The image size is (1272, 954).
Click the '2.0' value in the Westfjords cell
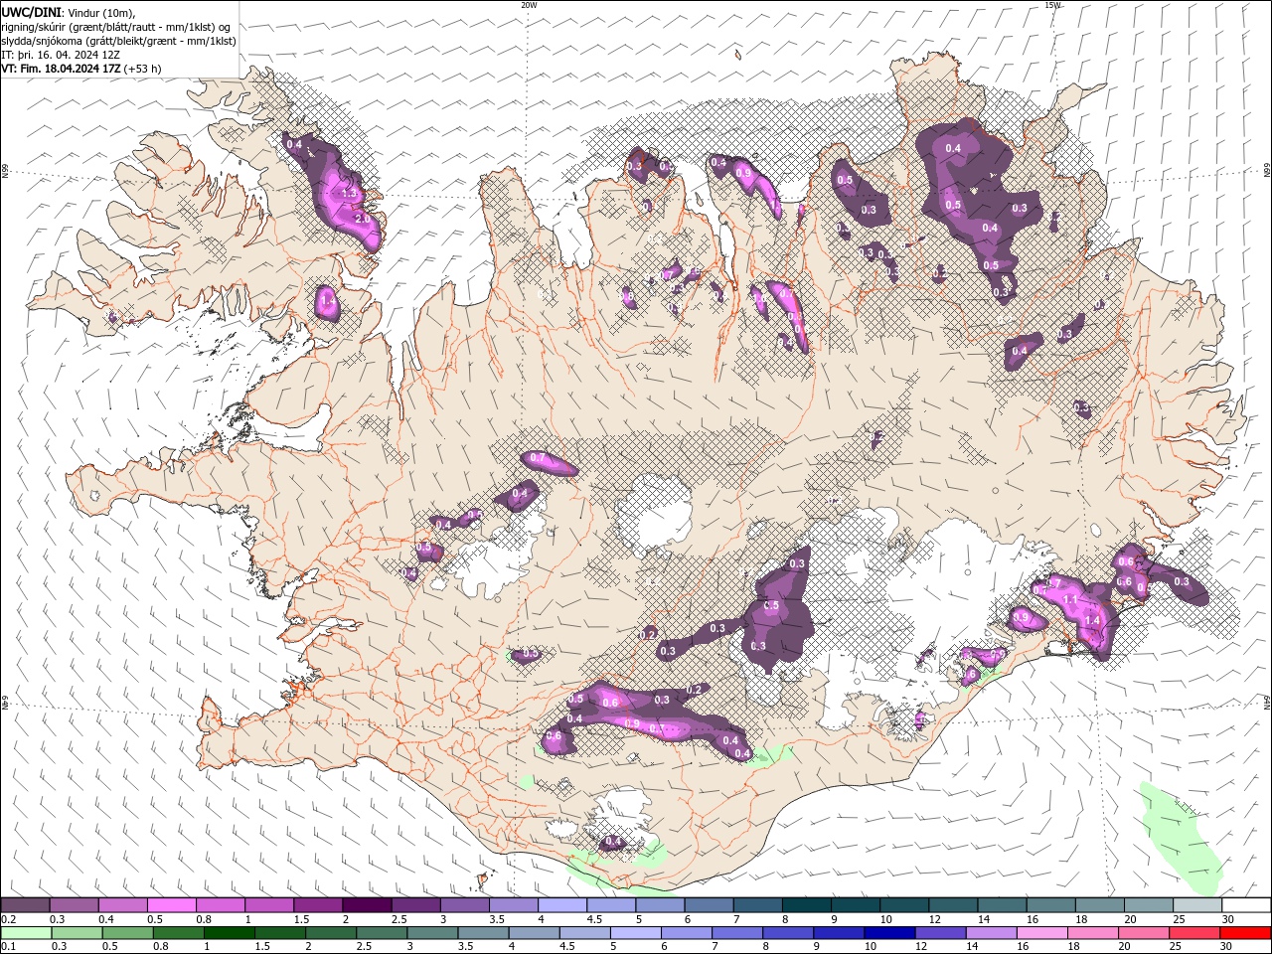[362, 218]
